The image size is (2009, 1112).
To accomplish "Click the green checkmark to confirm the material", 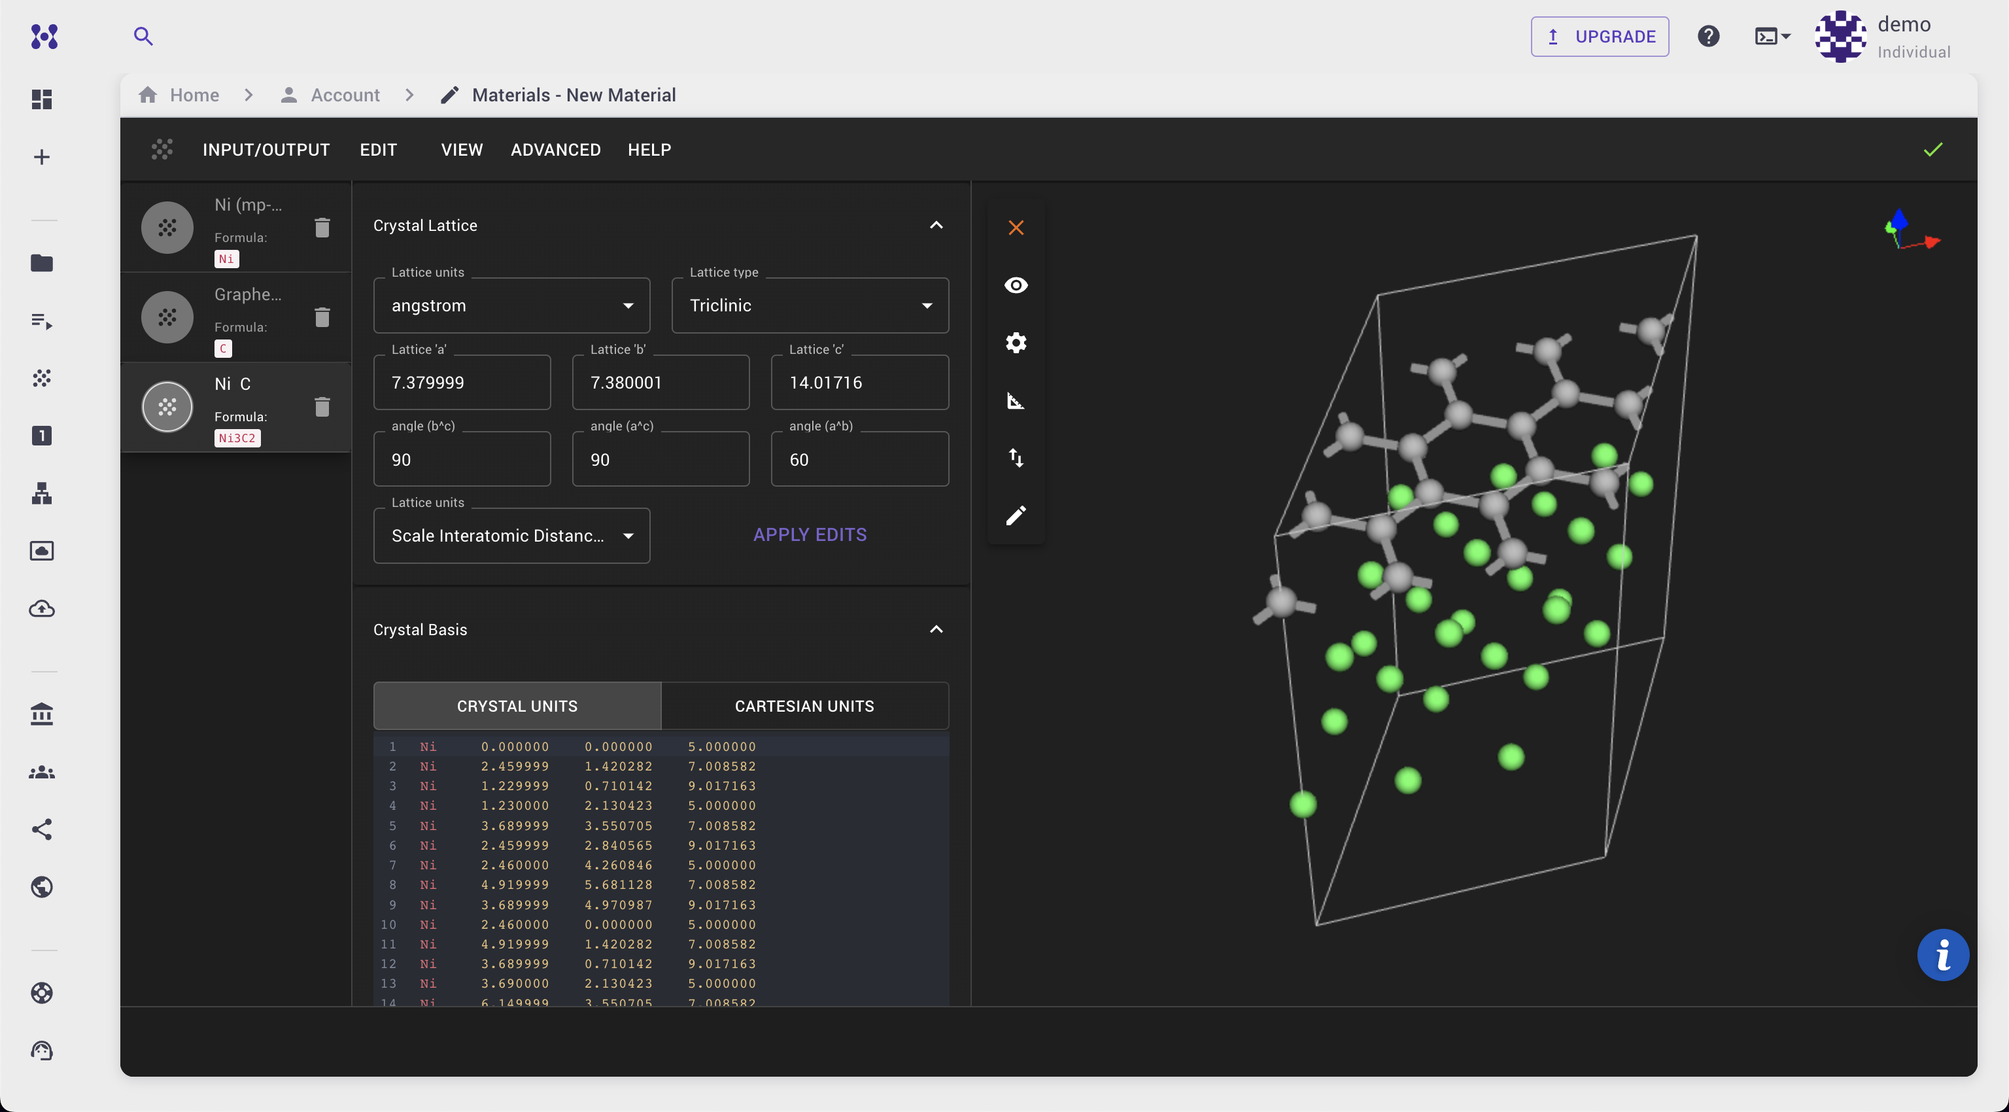I will pos(1932,149).
